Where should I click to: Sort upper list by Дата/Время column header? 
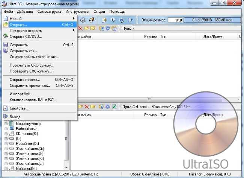pyautogui.click(x=213, y=37)
